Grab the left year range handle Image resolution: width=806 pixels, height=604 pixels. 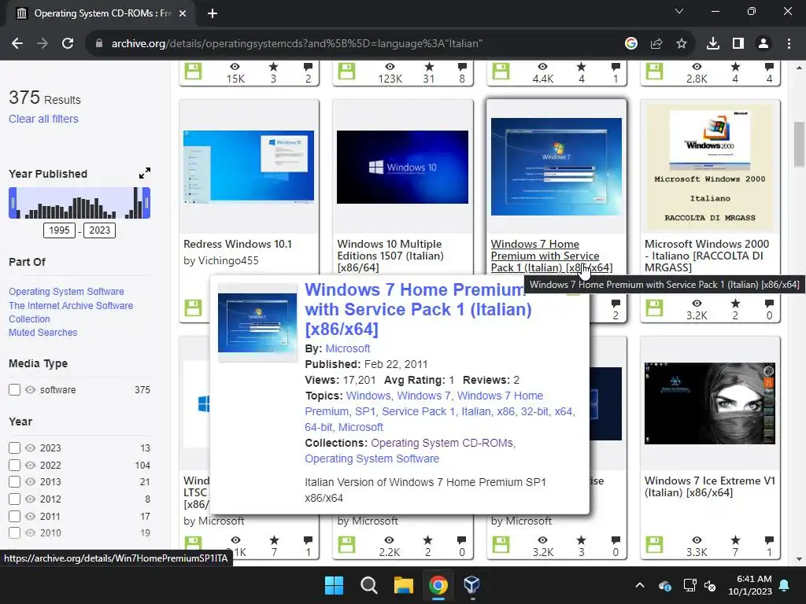click(13, 203)
